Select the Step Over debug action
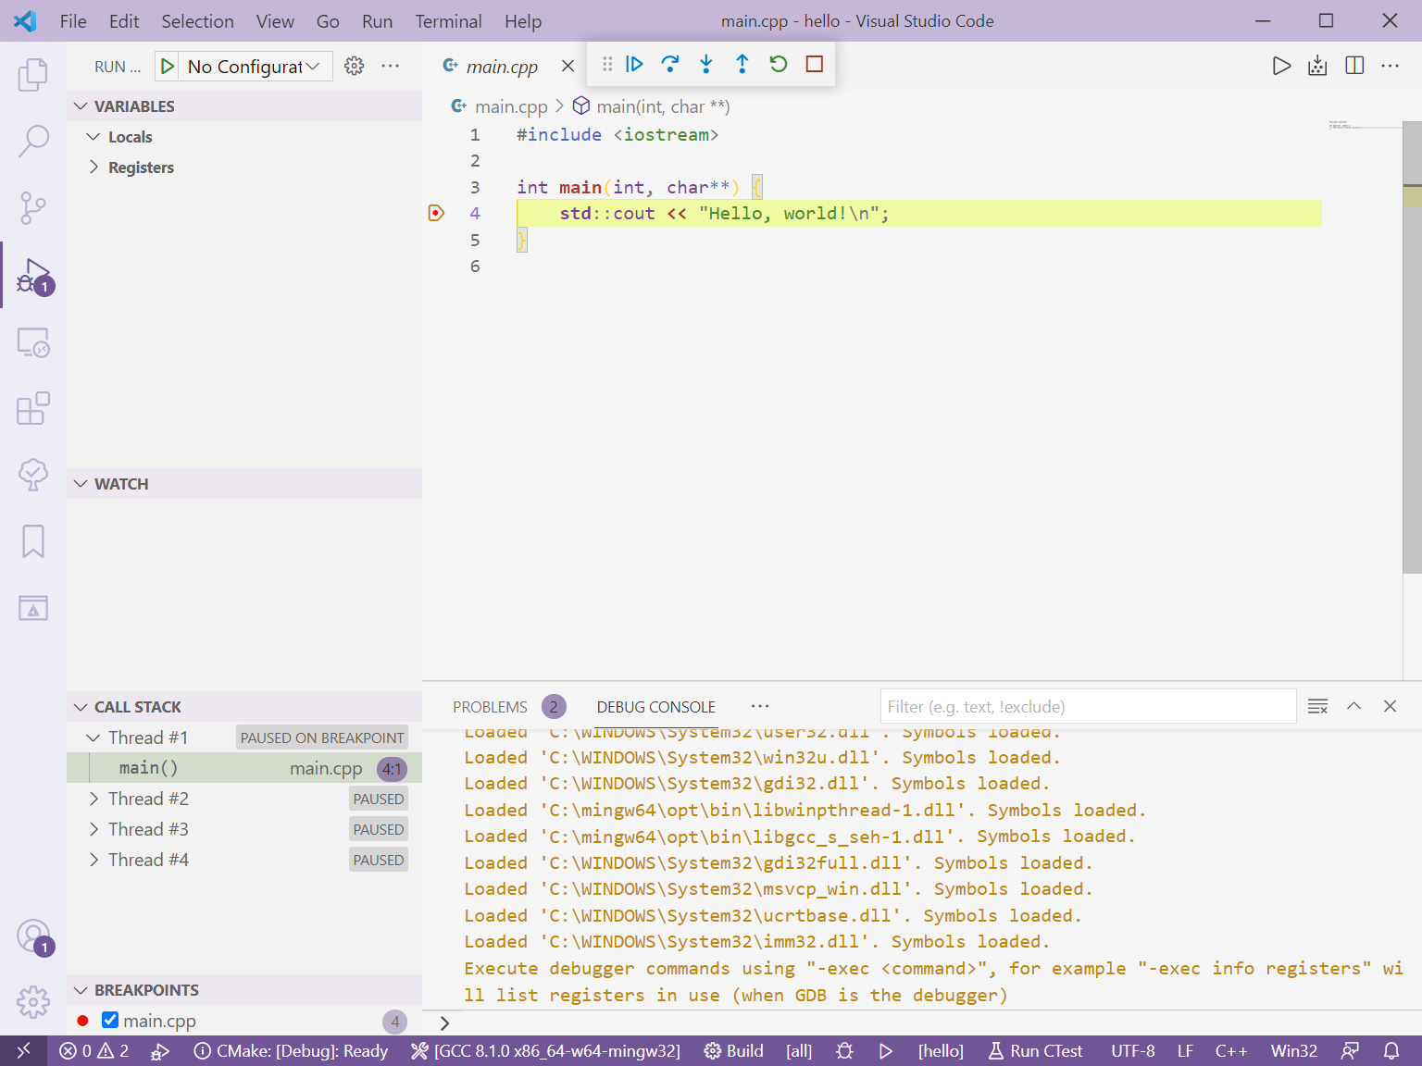The image size is (1422, 1066). click(669, 64)
